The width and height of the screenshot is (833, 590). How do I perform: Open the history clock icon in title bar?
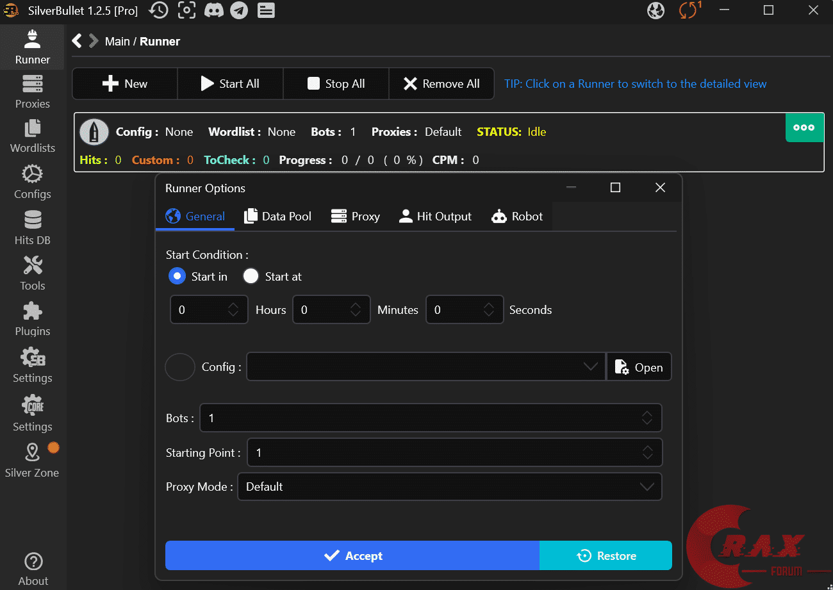click(158, 10)
